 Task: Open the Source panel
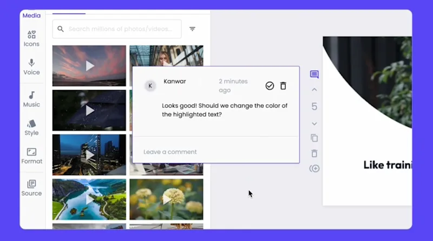click(31, 188)
